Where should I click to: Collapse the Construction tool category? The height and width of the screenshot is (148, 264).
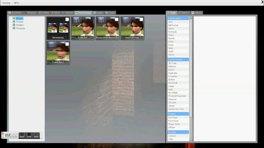tap(178, 60)
